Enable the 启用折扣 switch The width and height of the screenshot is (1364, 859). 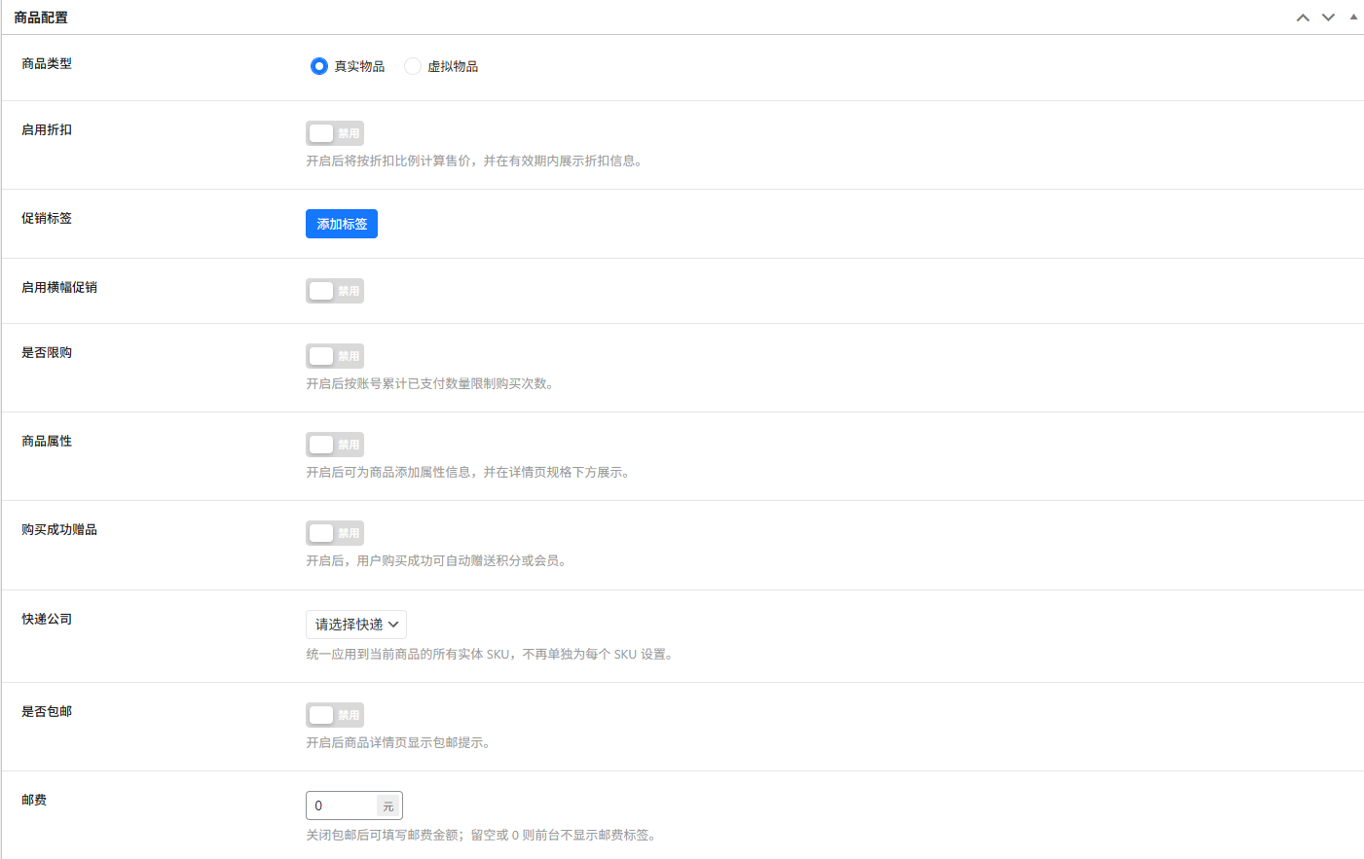point(334,133)
